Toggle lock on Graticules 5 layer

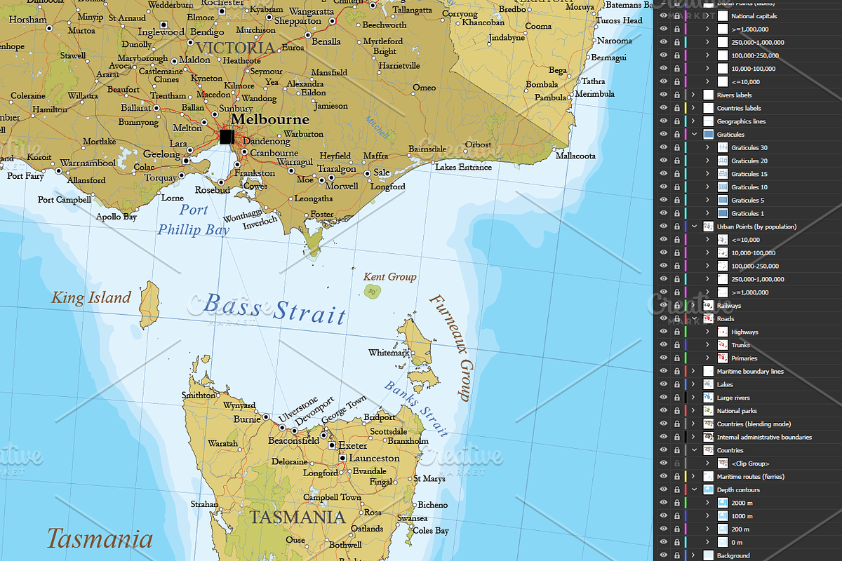[x=676, y=201]
